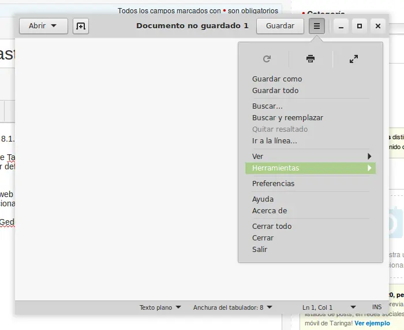Choose Guardar como from the menu
The image size is (404, 330).
tap(311, 79)
